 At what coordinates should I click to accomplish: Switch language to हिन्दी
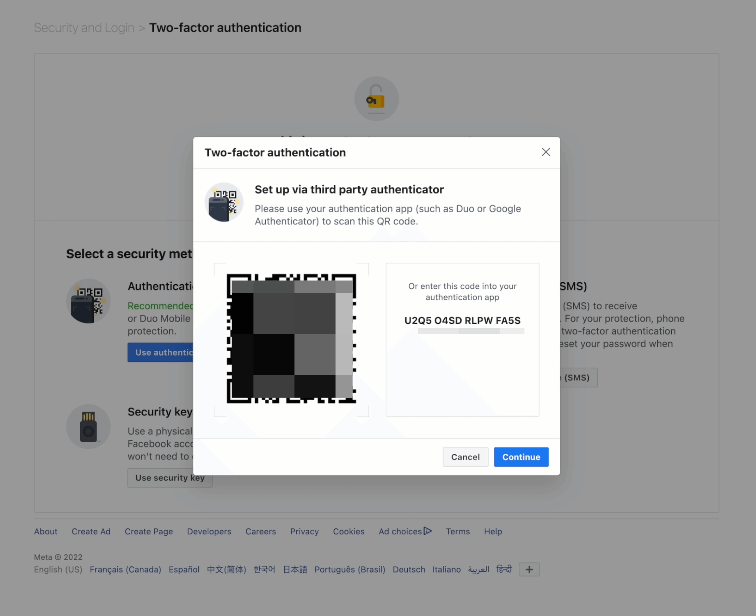[x=504, y=569]
